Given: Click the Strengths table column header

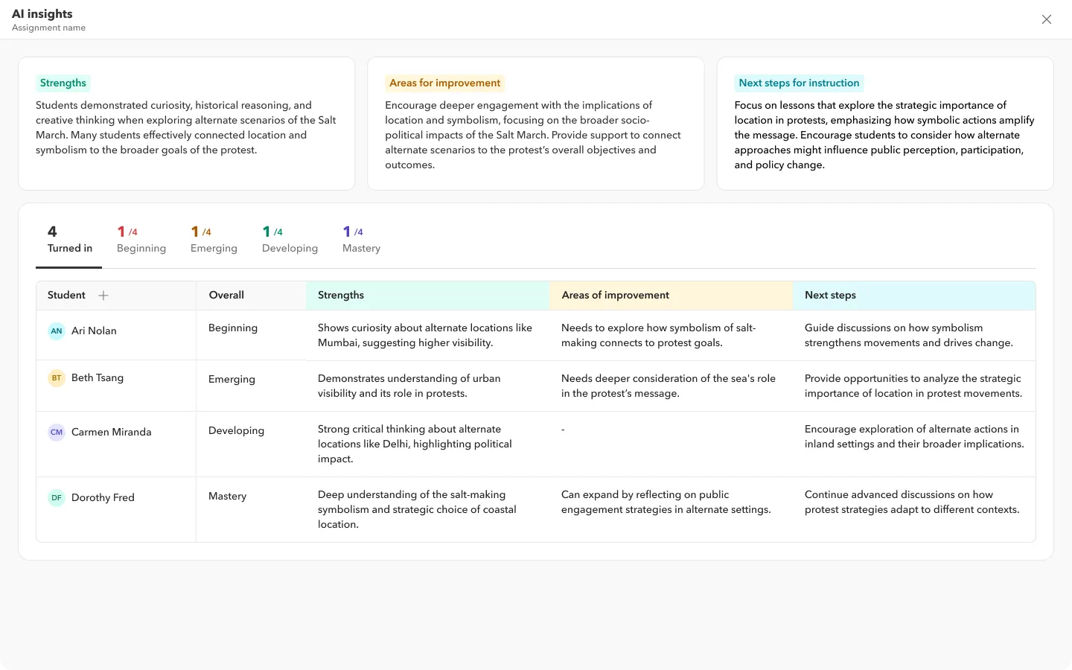Looking at the screenshot, I should pyautogui.click(x=341, y=295).
